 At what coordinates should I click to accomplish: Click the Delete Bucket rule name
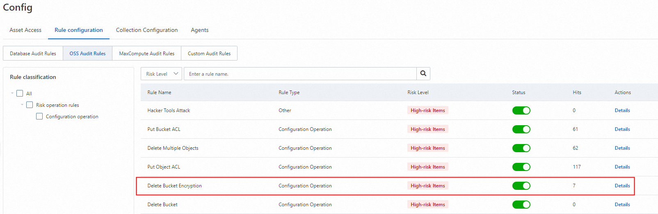(162, 205)
